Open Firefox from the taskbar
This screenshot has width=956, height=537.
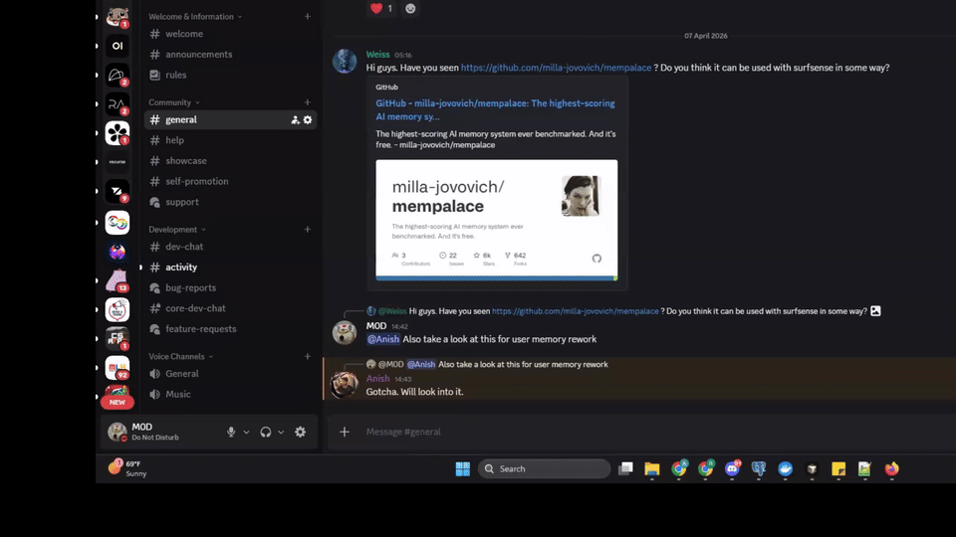click(892, 468)
